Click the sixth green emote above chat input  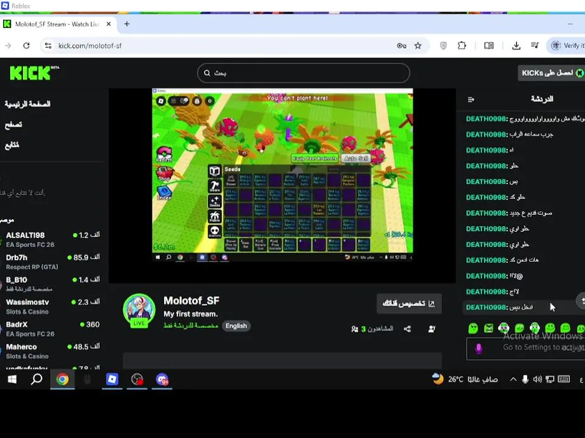[x=550, y=328]
